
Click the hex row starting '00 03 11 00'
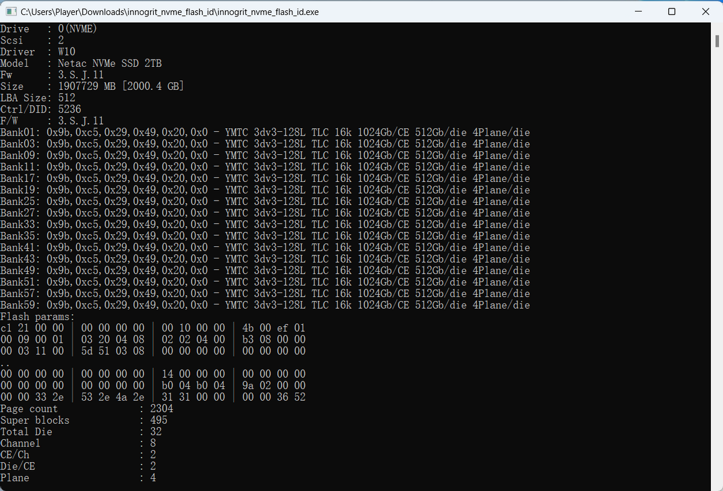click(x=153, y=351)
